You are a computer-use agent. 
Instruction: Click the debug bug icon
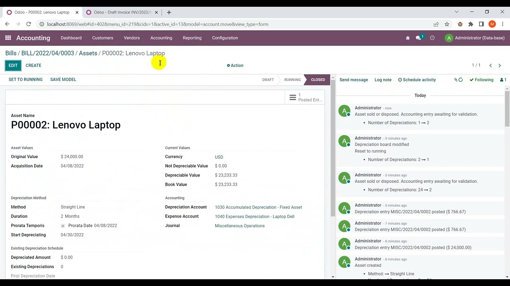[x=408, y=38]
